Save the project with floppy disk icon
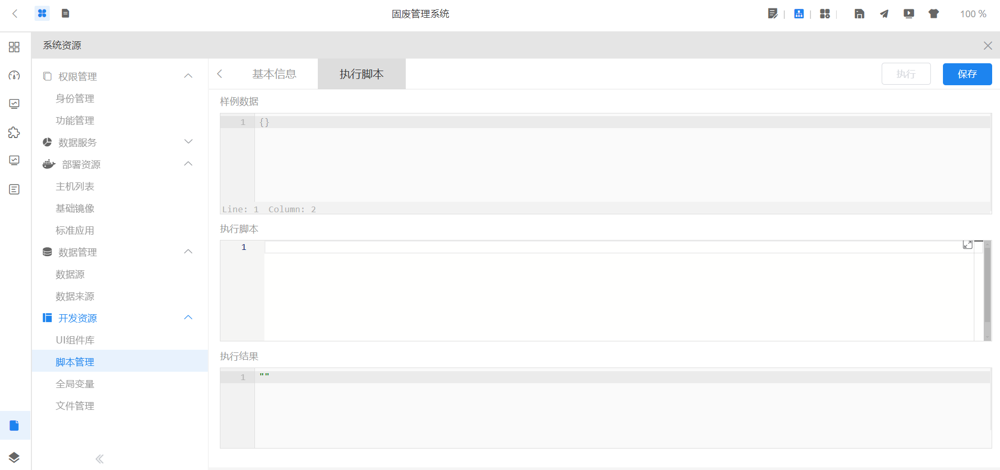The width and height of the screenshot is (1000, 470). click(859, 14)
